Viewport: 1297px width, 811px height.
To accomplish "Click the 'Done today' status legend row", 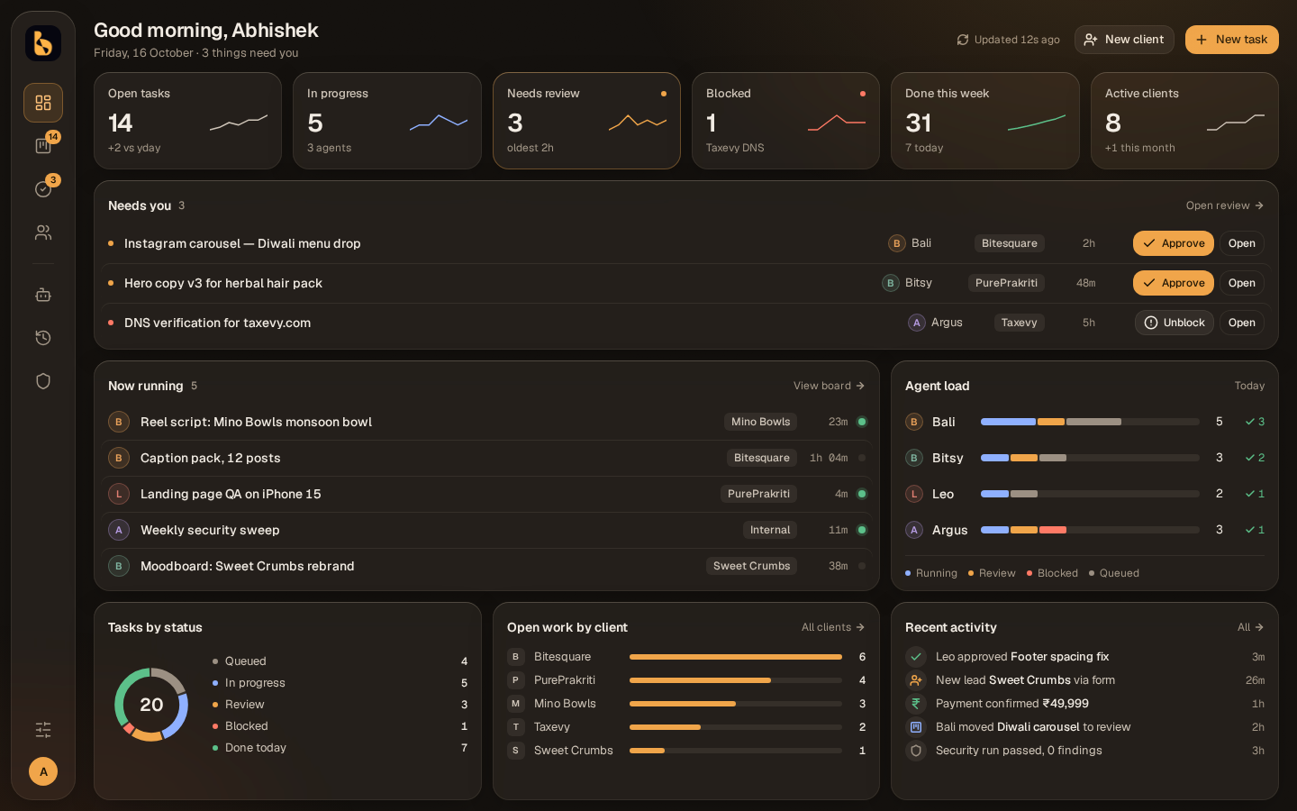I will tap(340, 748).
